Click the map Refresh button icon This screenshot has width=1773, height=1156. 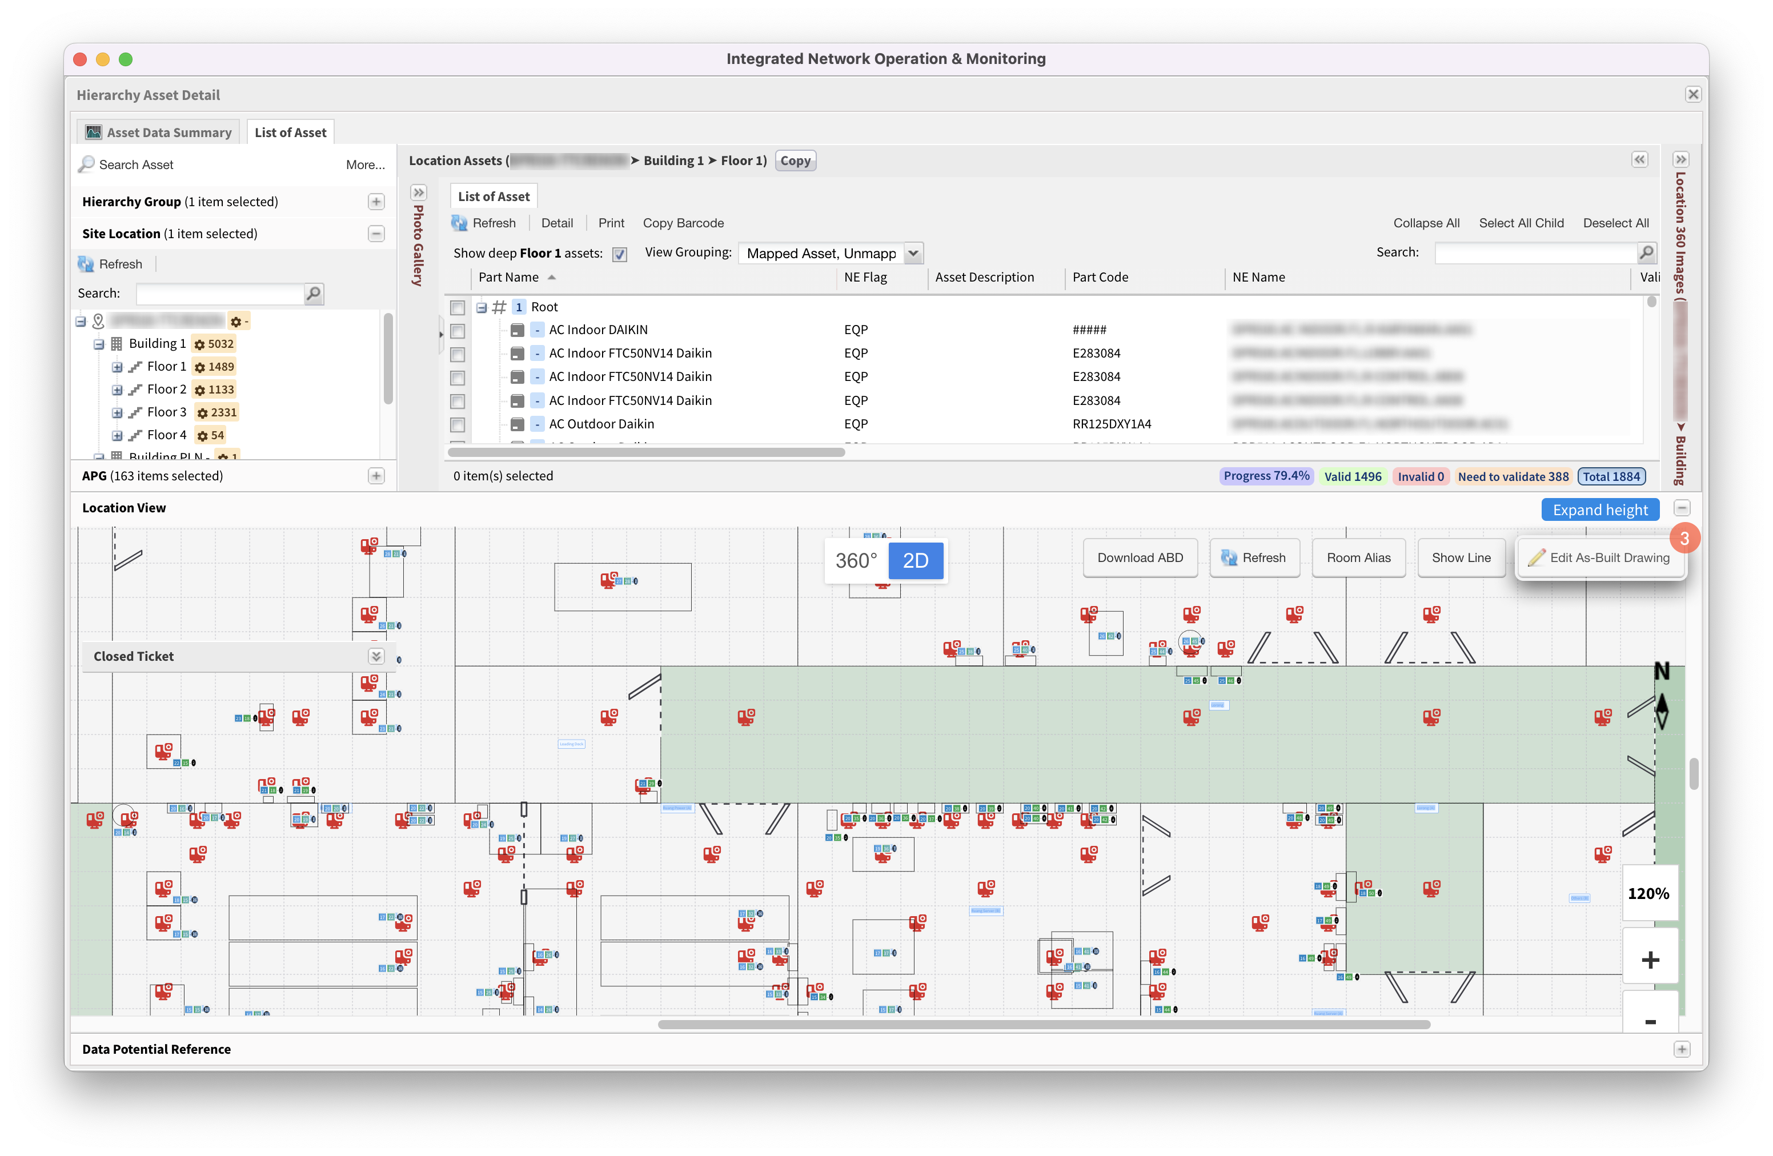tap(1229, 557)
